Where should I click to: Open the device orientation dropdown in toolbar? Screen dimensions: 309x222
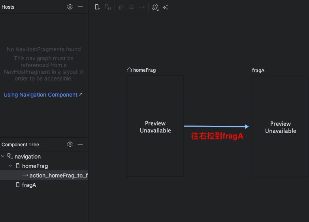(x=155, y=7)
